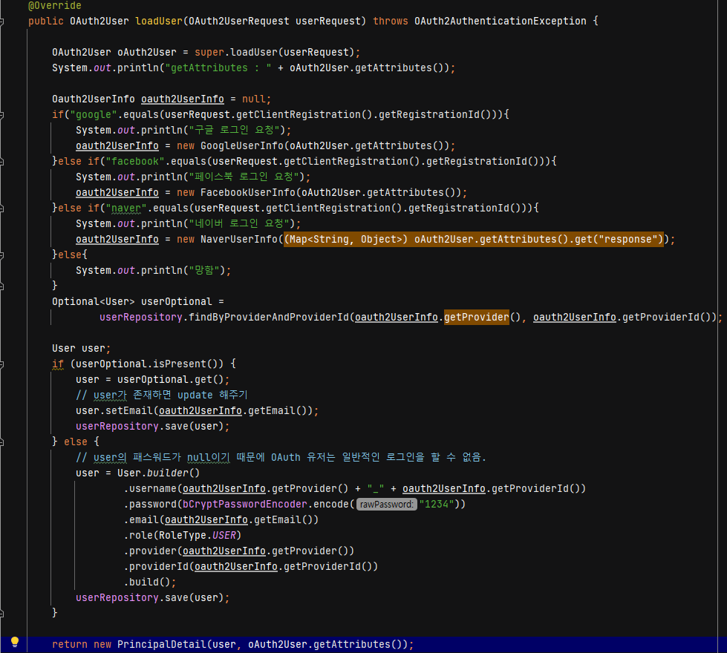Click the null value in Oauth2UserInfo declaration
Image resolution: width=727 pixels, height=653 pixels.
coord(254,99)
